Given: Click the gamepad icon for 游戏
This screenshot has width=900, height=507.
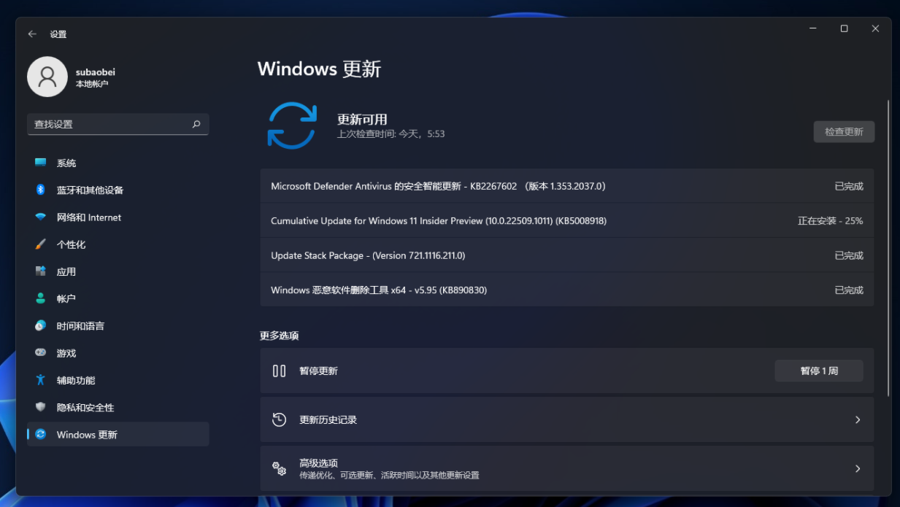Looking at the screenshot, I should 41,353.
